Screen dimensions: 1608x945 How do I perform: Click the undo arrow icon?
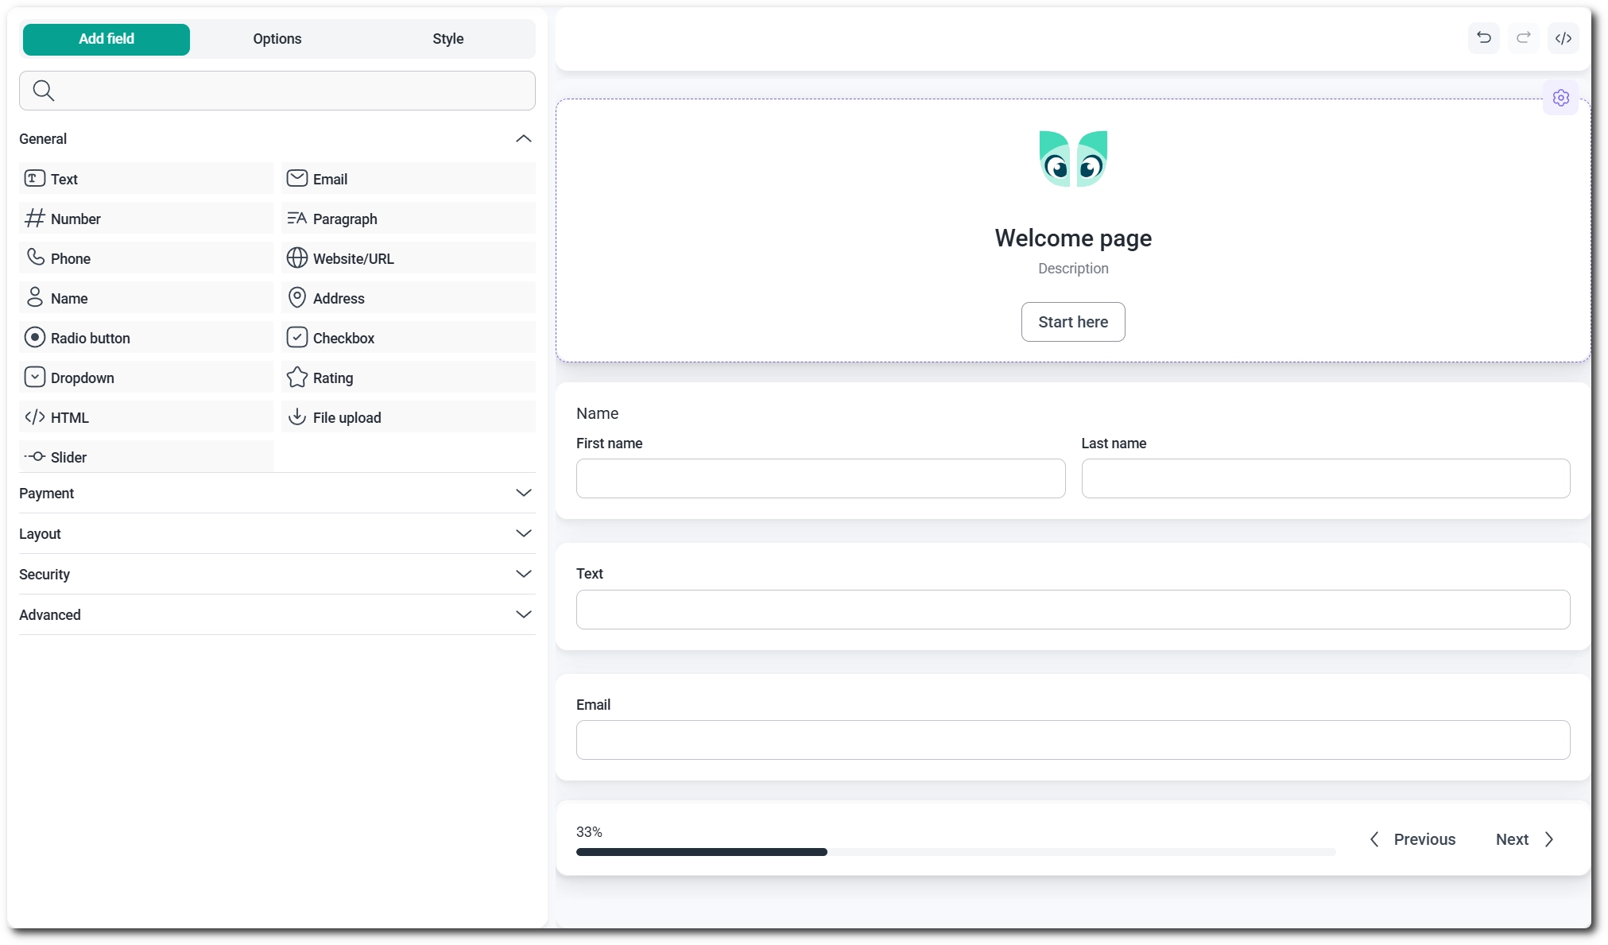pos(1483,38)
